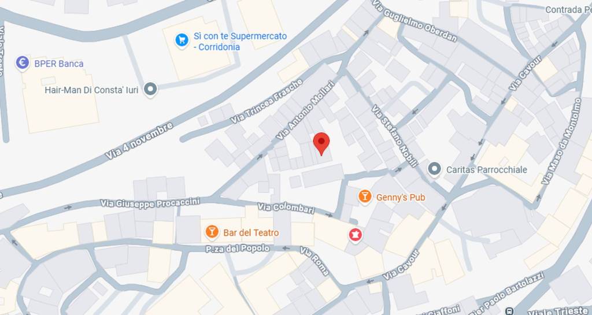Click the Genny's Pub cocktail icon
This screenshot has height=315, width=592.
pos(365,197)
